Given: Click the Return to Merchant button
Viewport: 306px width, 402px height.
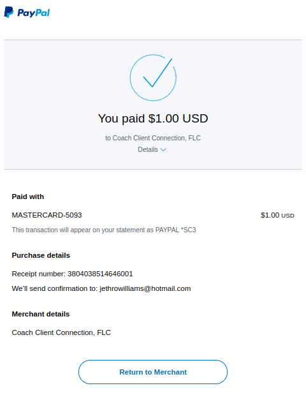Looking at the screenshot, I should 153,372.
